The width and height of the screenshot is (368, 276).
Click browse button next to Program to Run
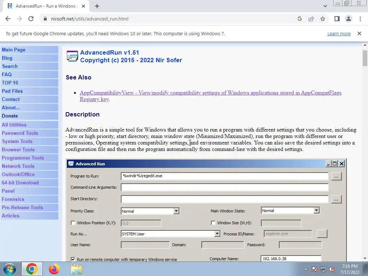(336, 176)
